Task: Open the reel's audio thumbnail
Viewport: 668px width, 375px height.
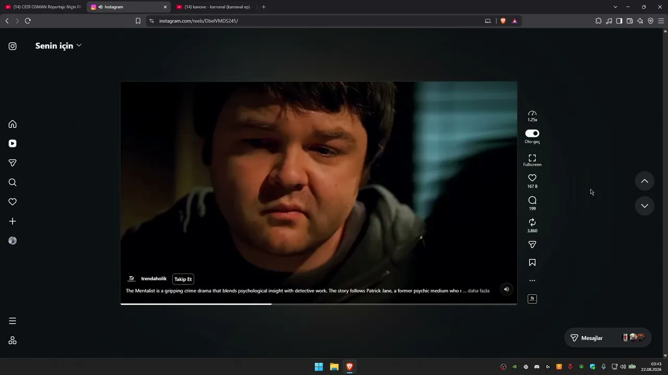Action: click(532, 299)
